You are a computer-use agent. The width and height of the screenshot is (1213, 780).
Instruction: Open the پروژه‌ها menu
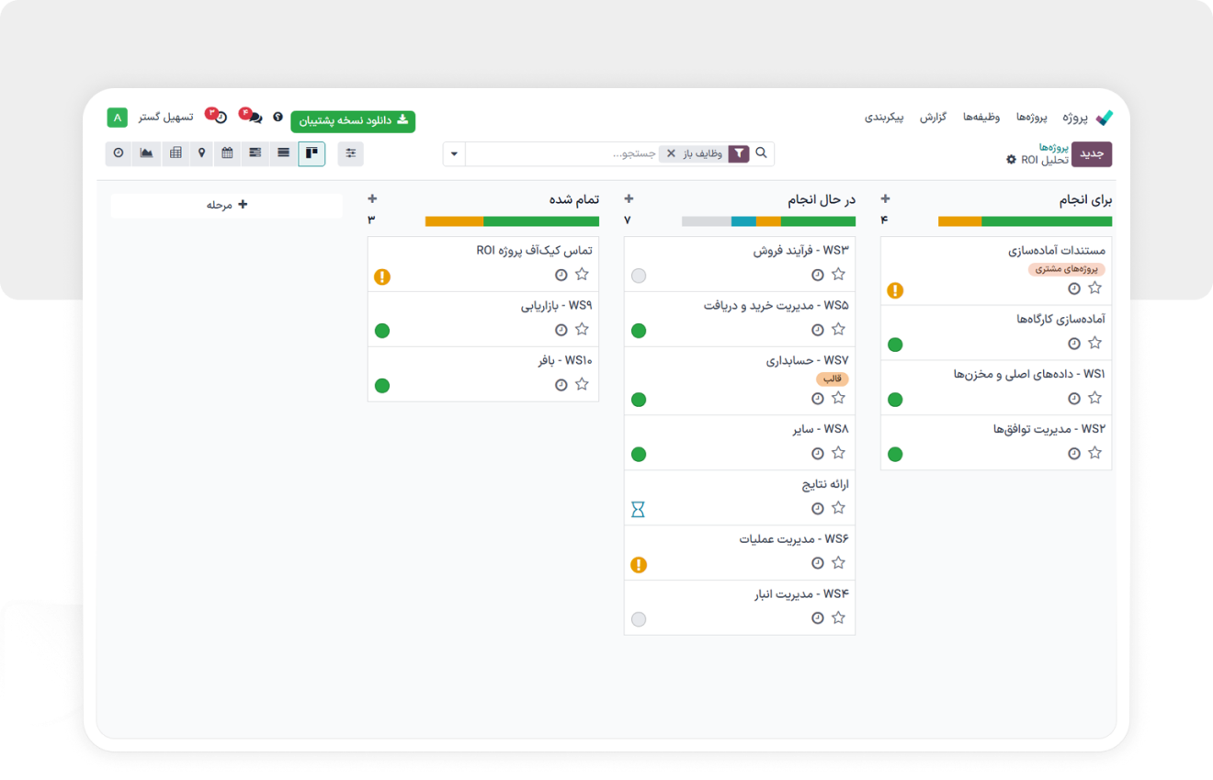[1033, 118]
